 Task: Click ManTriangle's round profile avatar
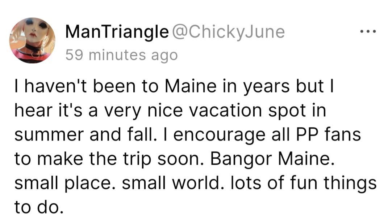(x=32, y=40)
